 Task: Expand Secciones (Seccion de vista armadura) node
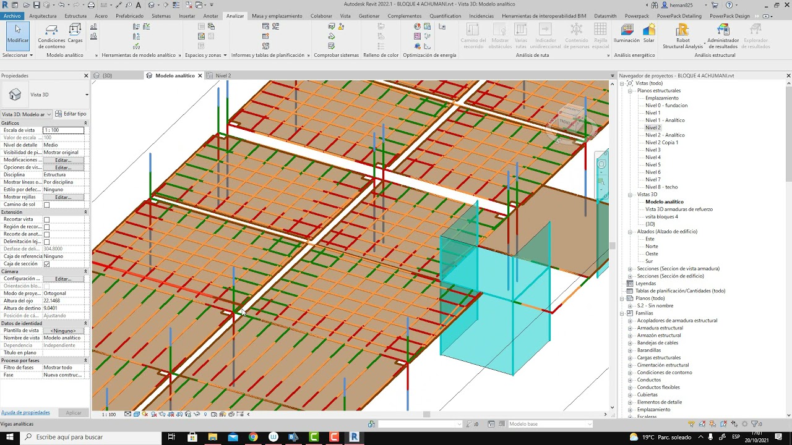(x=631, y=269)
